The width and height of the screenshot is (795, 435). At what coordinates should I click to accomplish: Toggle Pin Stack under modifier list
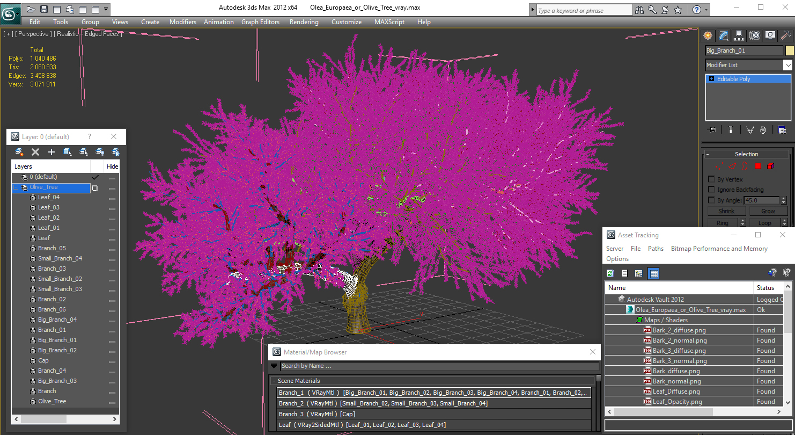tap(712, 130)
